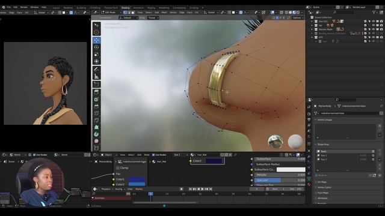Open the Modifiers wrench properties tab
385x216 pixels.
pyautogui.click(x=309, y=156)
